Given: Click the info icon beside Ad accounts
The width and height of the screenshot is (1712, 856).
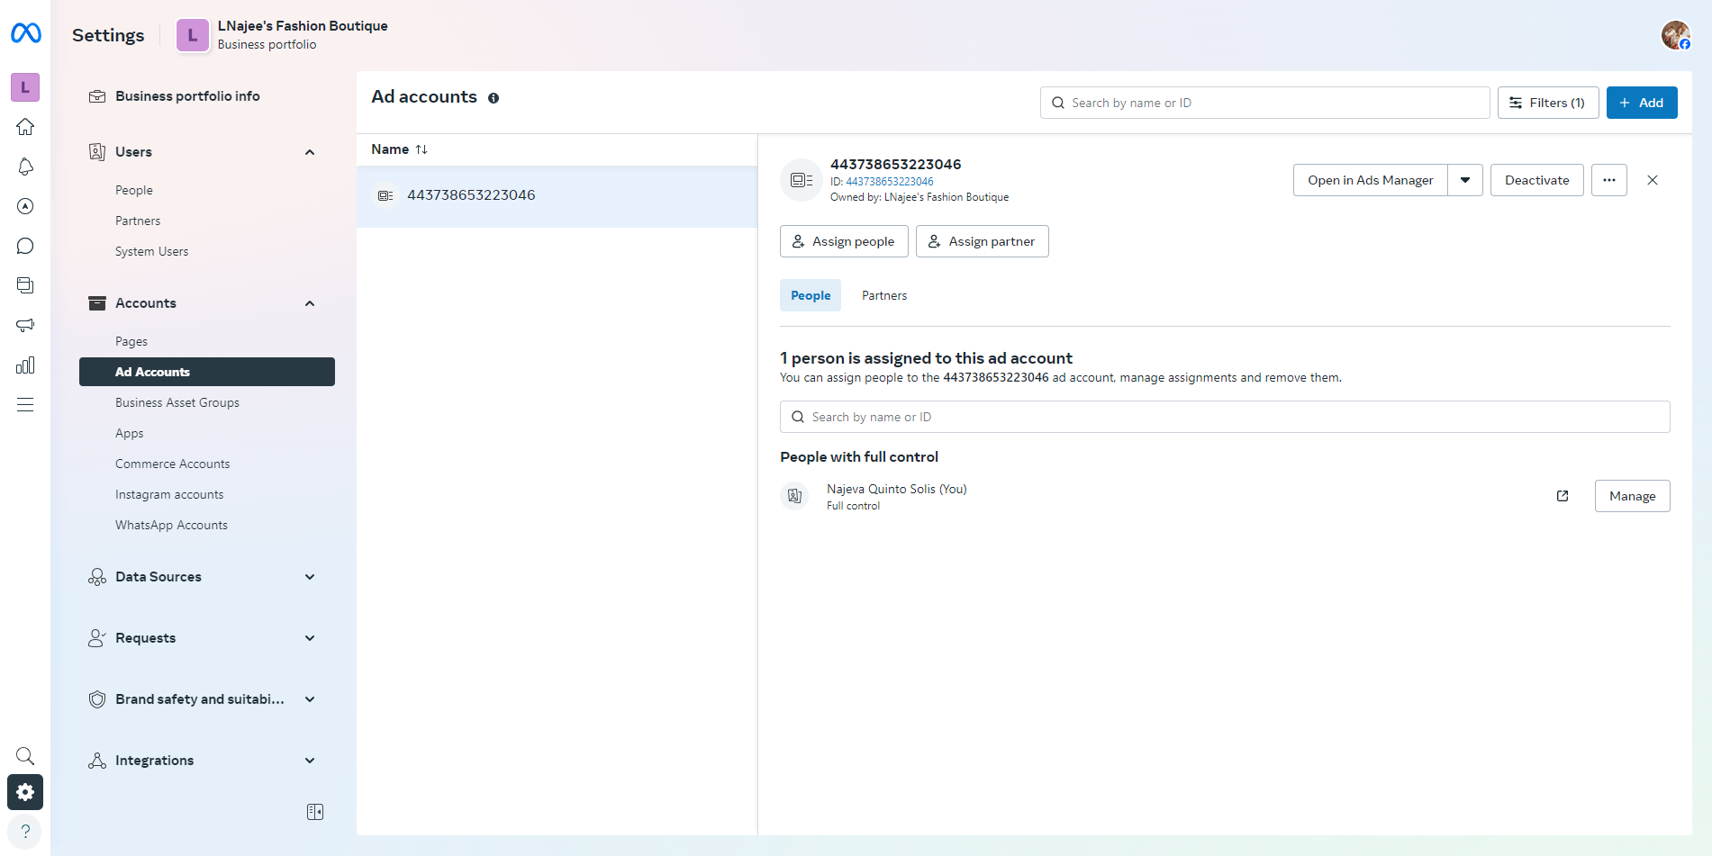Looking at the screenshot, I should (x=494, y=98).
